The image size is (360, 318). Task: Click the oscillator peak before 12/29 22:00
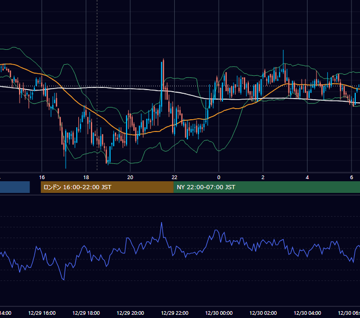[x=161, y=223]
